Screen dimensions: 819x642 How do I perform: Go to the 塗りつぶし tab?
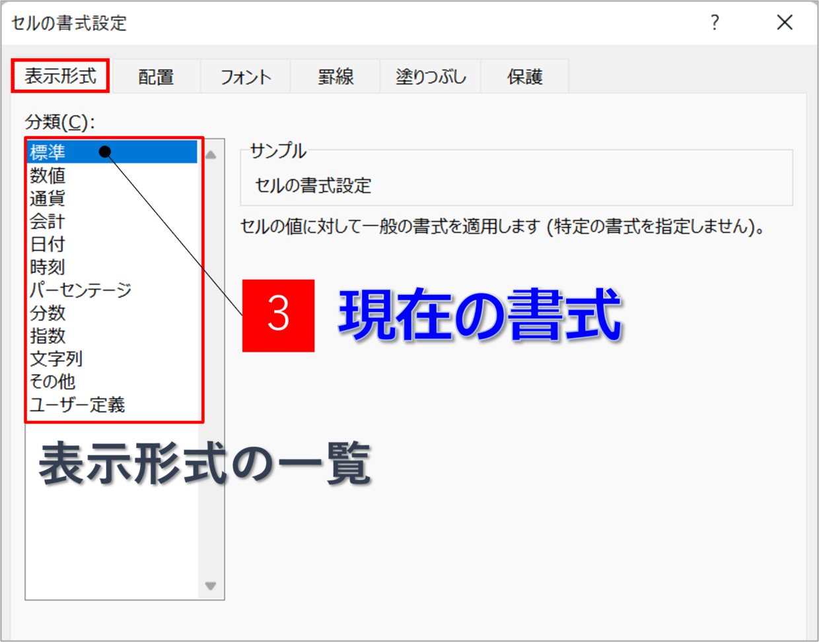pyautogui.click(x=431, y=77)
